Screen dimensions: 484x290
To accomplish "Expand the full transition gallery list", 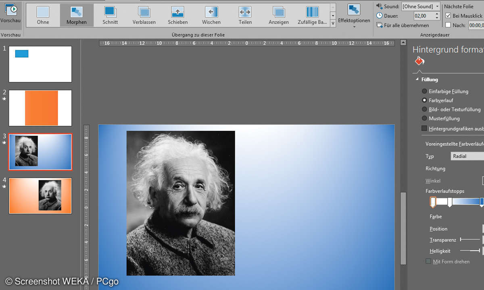I will [333, 23].
